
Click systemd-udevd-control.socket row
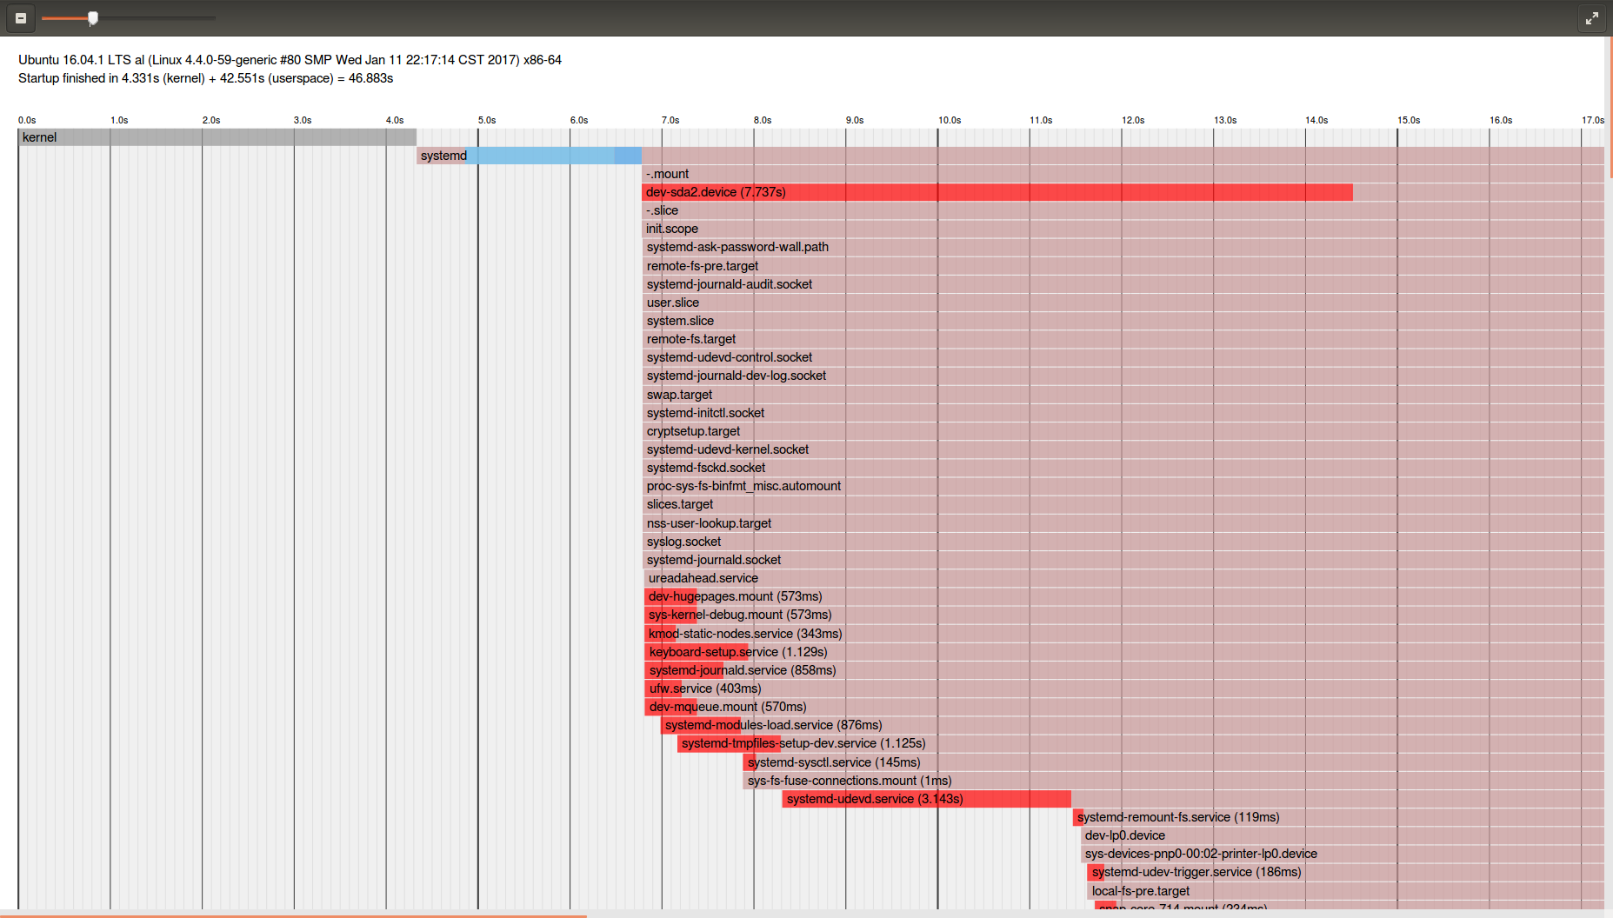click(1123, 357)
